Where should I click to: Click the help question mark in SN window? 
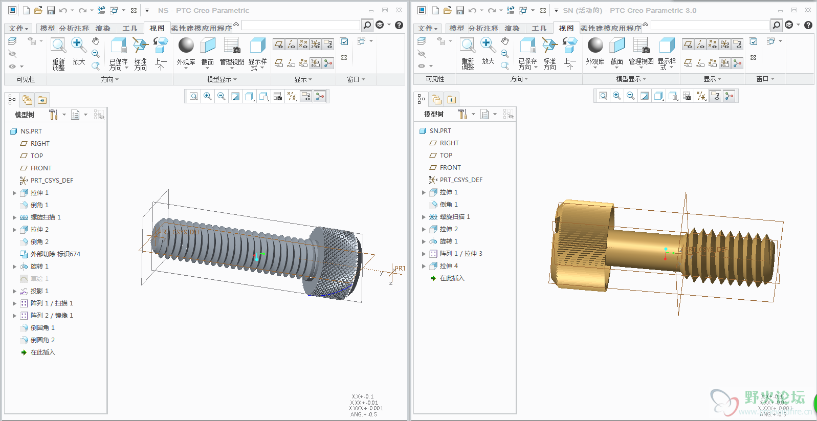(808, 25)
